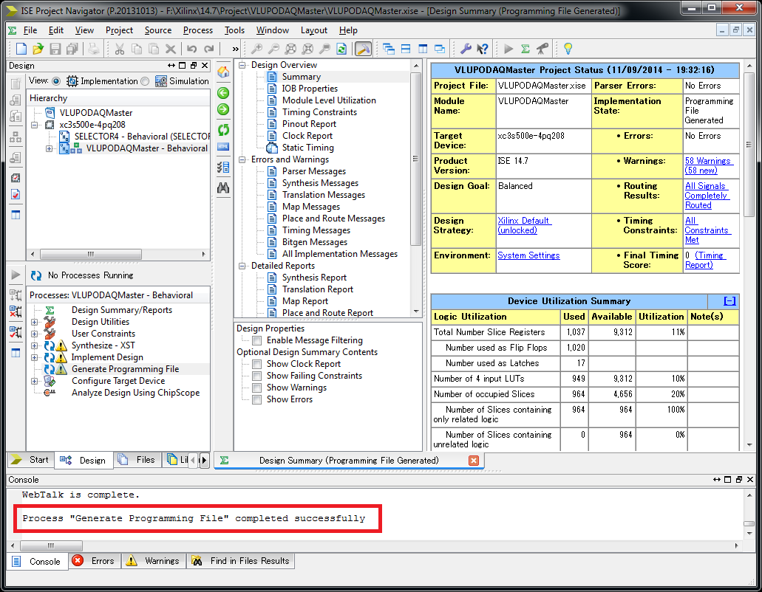The image size is (762, 592).
Task: Click the Cut scissors toolbar icon
Action: (120, 49)
